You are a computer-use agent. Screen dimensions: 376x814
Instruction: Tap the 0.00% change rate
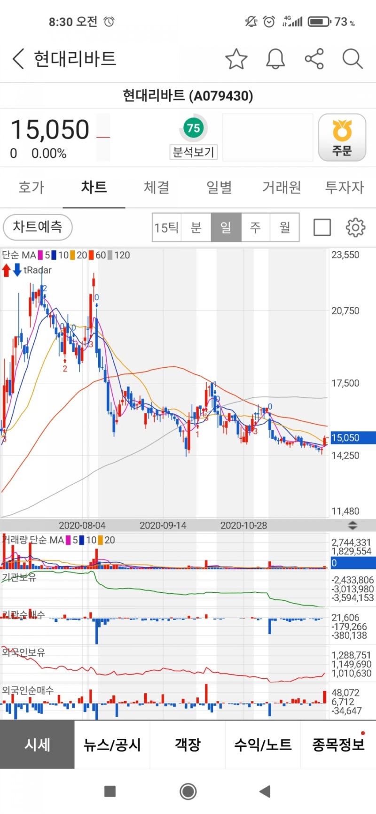(x=49, y=154)
